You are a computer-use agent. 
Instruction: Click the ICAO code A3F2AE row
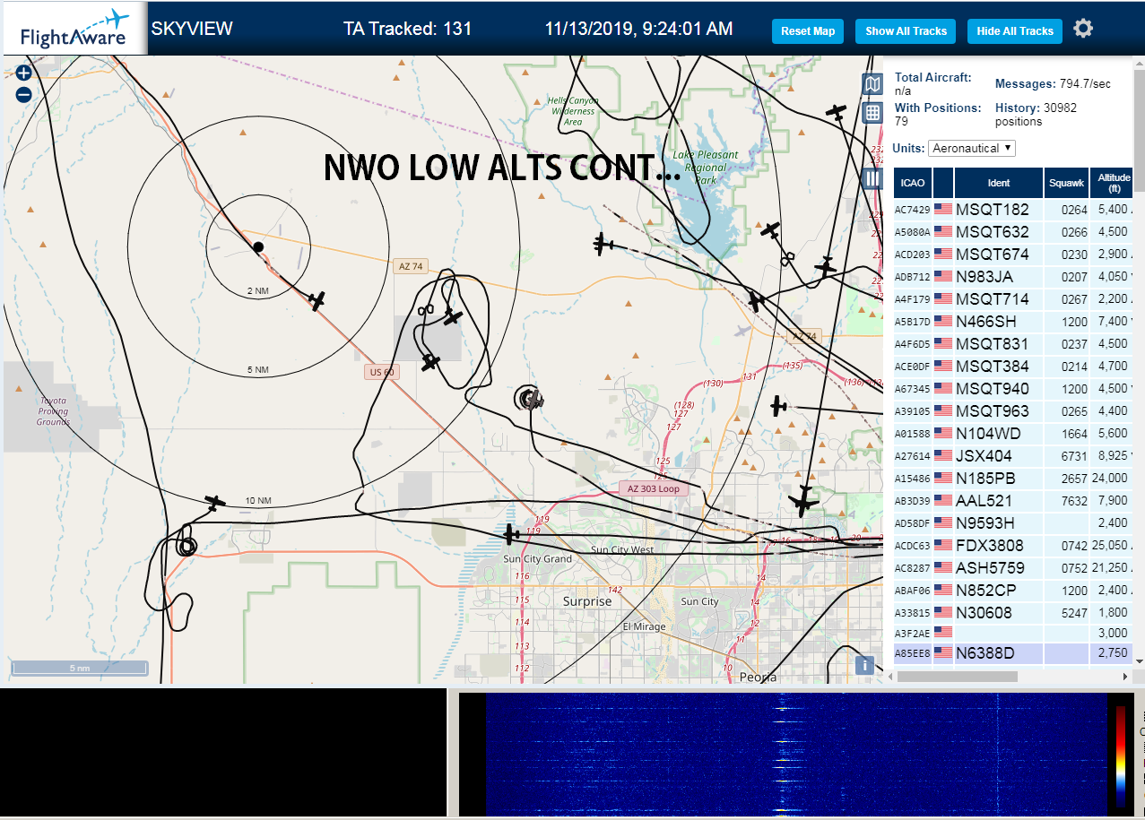coord(1013,634)
